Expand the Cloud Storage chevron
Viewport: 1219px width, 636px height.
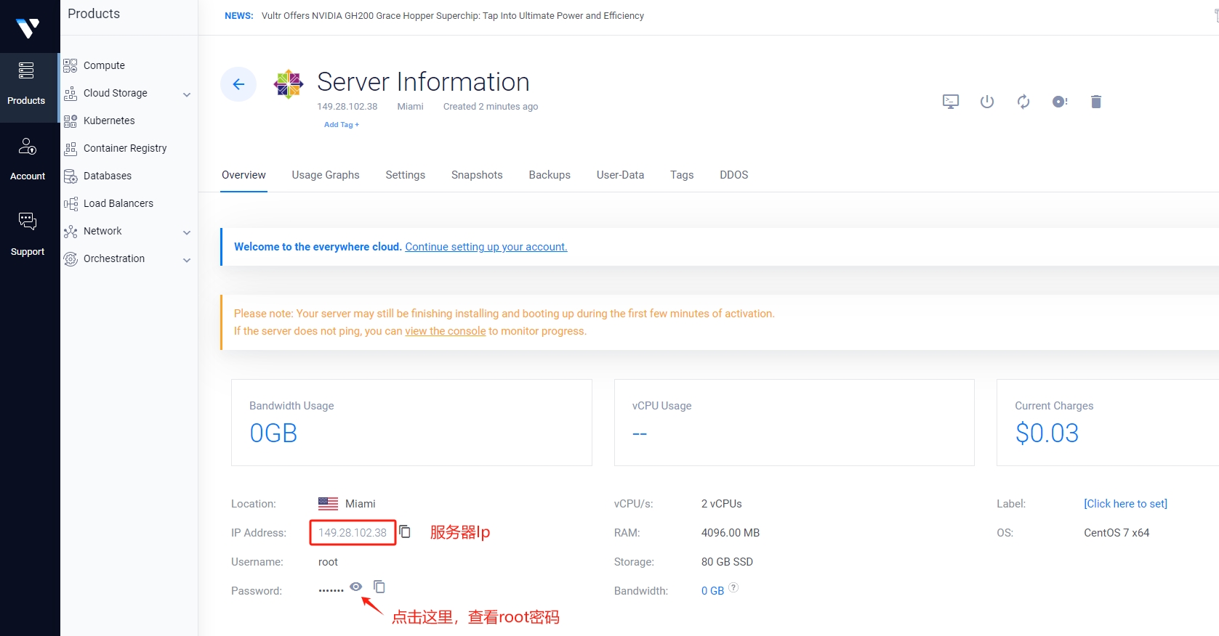[187, 94]
